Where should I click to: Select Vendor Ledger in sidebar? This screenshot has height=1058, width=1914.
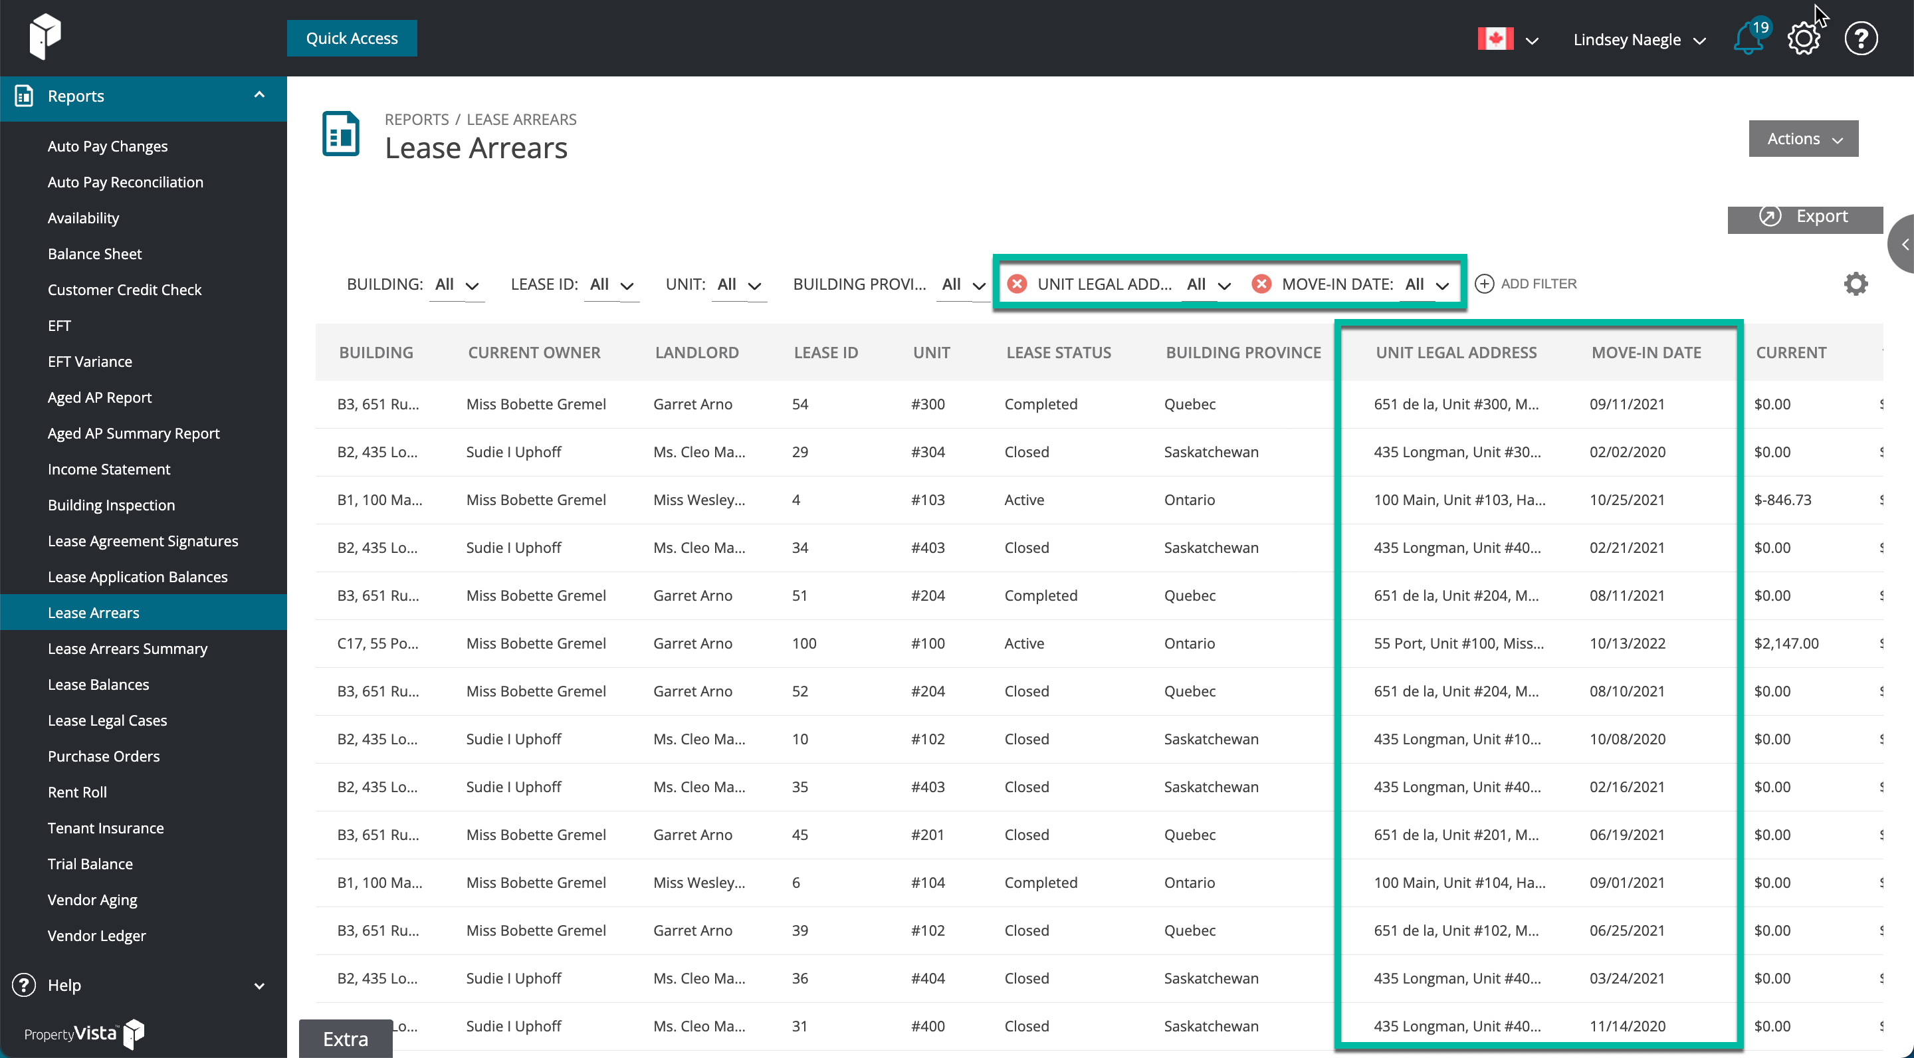[x=96, y=936]
